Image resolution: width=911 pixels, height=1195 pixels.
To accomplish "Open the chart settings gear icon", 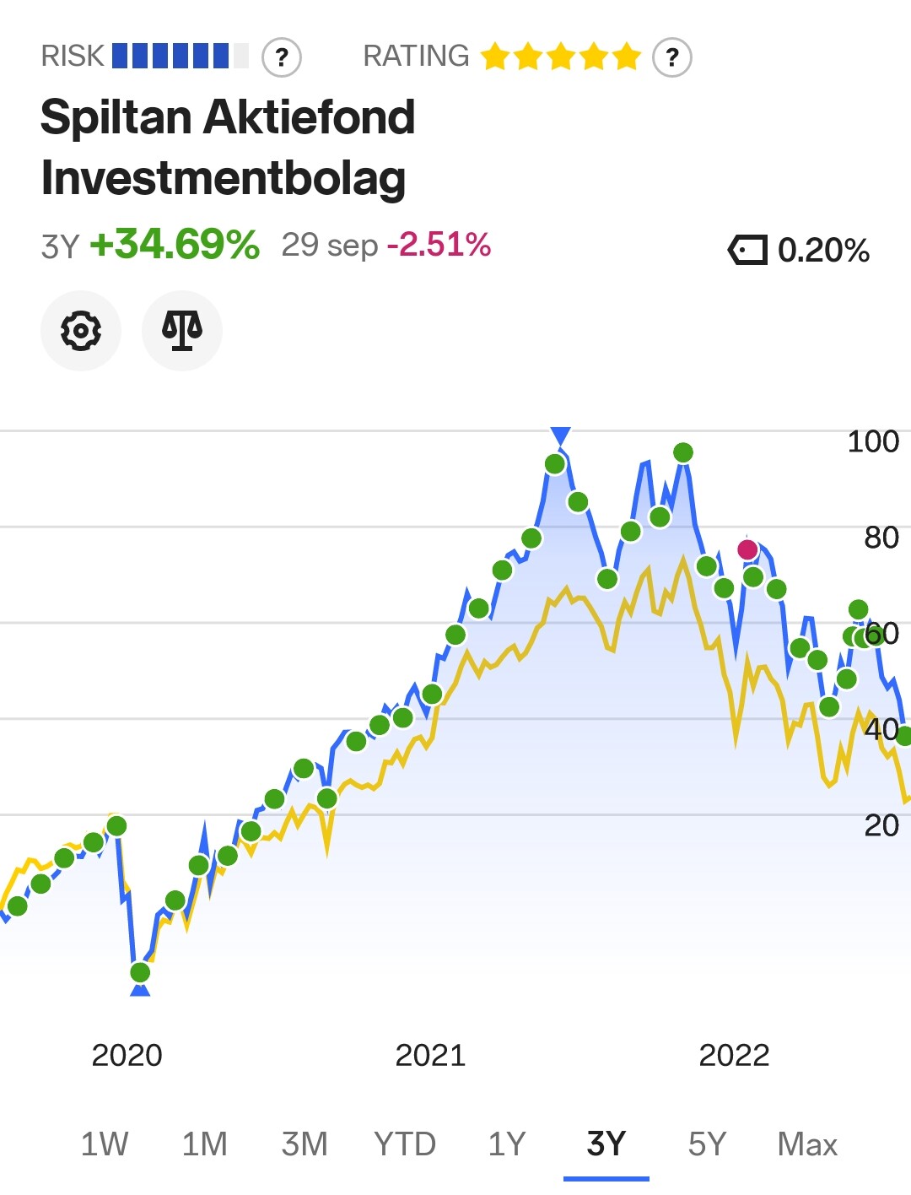I will (81, 330).
